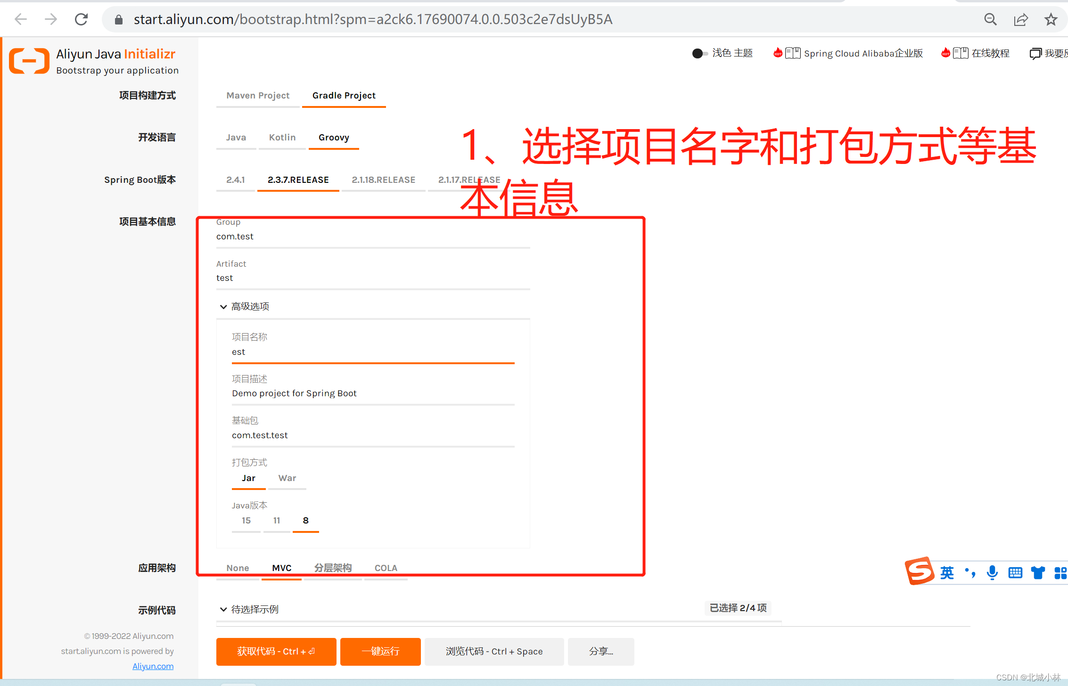Select Gradle Project build type
The image size is (1068, 686).
coord(344,96)
